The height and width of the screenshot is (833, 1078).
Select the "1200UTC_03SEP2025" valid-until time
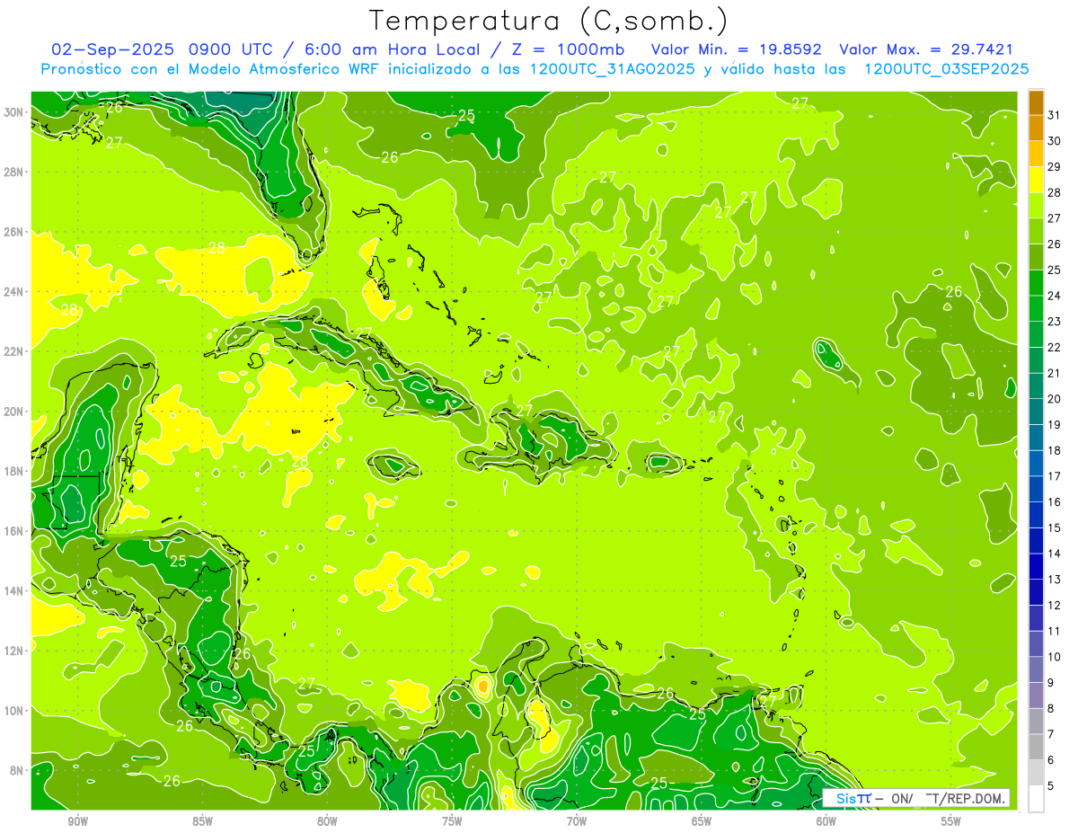pyautogui.click(x=945, y=69)
